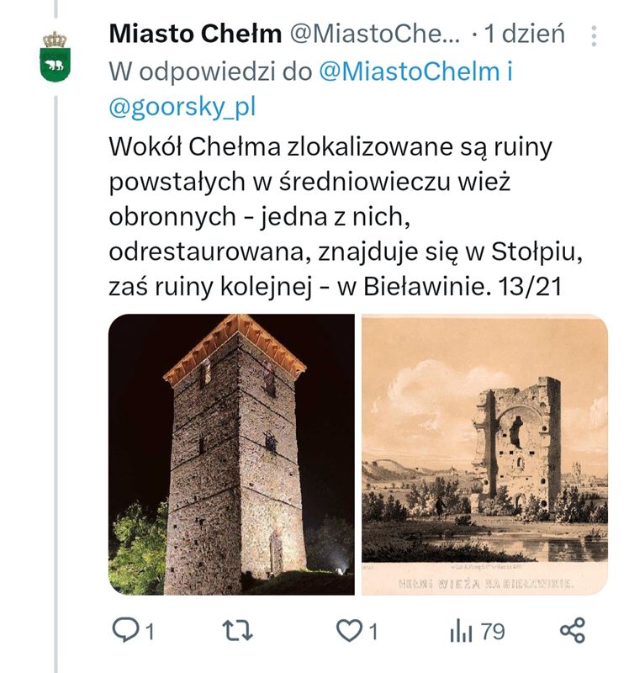Open the Miasto Chełm display name profile
629x673 pixels.
click(x=195, y=34)
